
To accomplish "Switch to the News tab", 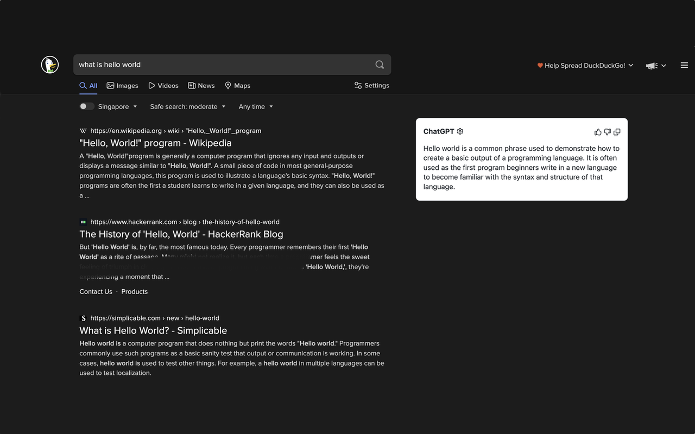I will [201, 86].
